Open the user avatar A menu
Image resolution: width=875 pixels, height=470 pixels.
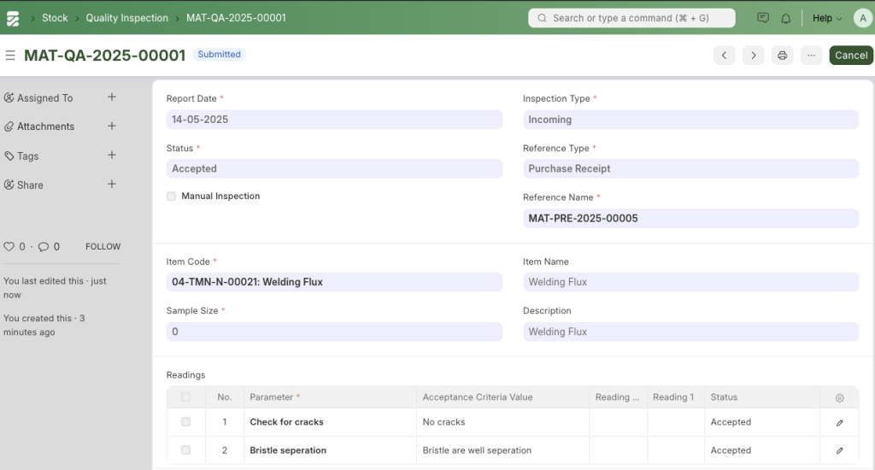tap(863, 18)
